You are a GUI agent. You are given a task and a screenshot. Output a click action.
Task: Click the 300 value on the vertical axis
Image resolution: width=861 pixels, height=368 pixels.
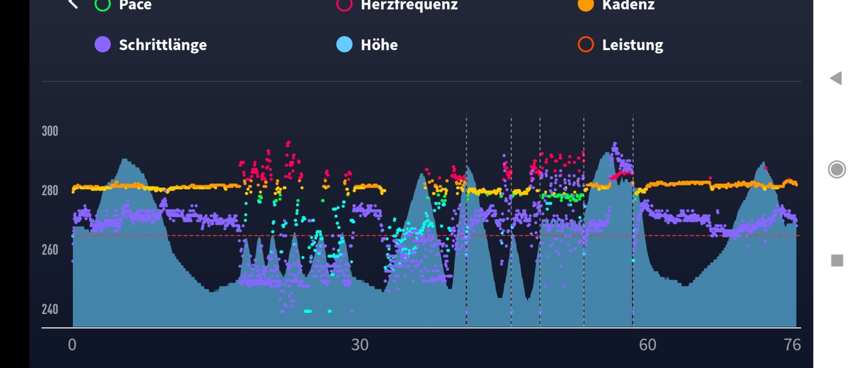pyautogui.click(x=50, y=131)
